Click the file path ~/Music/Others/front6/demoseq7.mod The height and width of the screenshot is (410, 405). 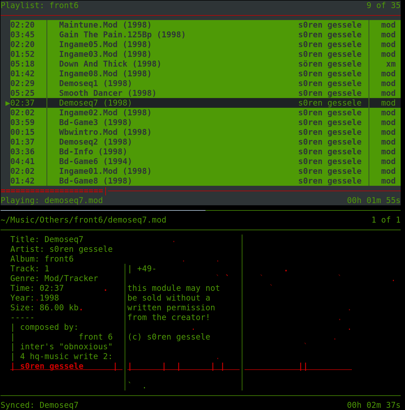pyautogui.click(x=83, y=220)
